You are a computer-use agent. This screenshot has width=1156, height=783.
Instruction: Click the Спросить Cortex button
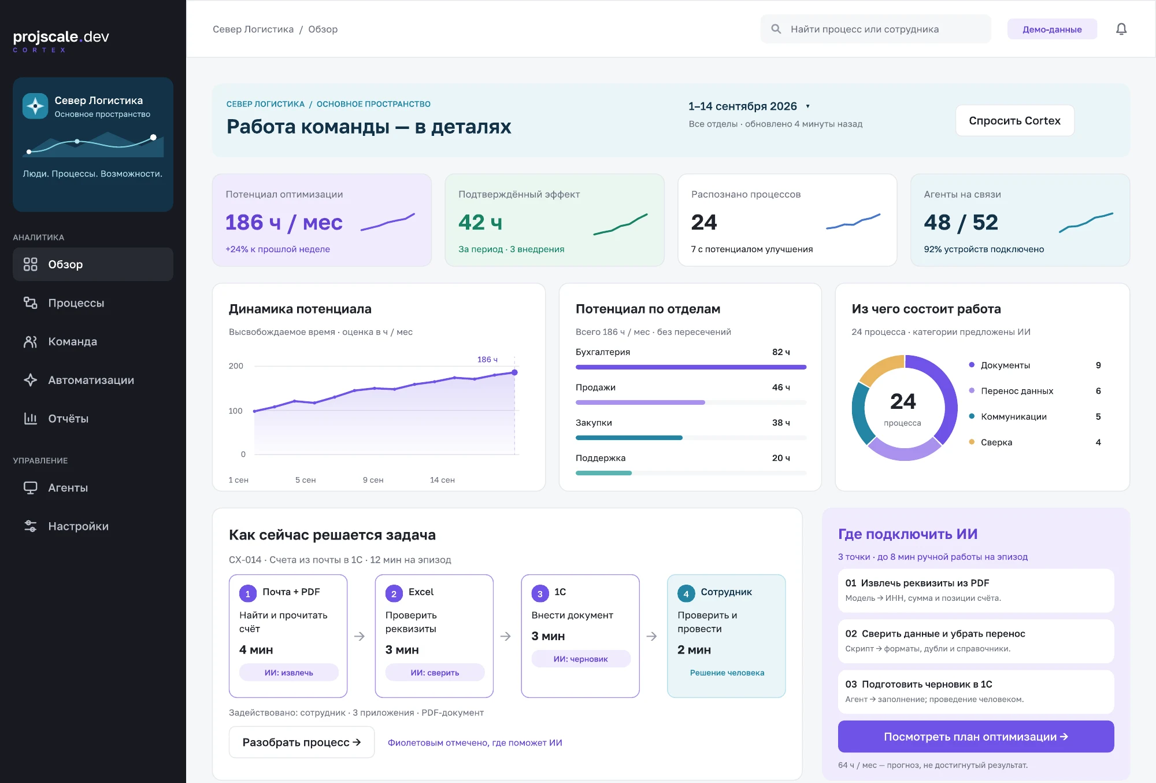coord(1014,120)
